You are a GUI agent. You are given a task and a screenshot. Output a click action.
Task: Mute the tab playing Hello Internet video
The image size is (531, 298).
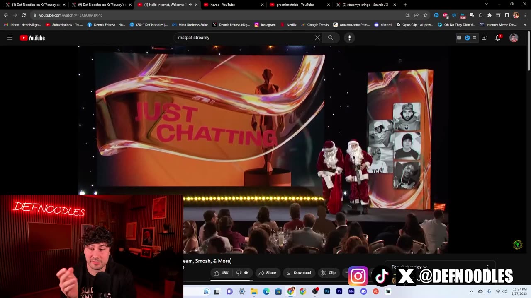(x=190, y=5)
